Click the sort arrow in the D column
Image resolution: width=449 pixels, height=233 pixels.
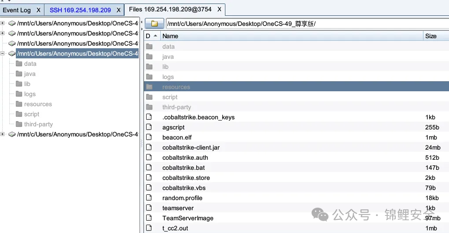(155, 36)
